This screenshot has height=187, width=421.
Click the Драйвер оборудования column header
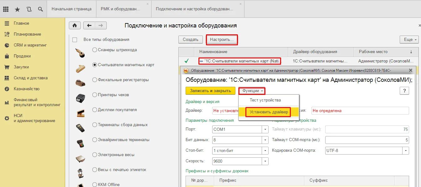tap(321, 52)
